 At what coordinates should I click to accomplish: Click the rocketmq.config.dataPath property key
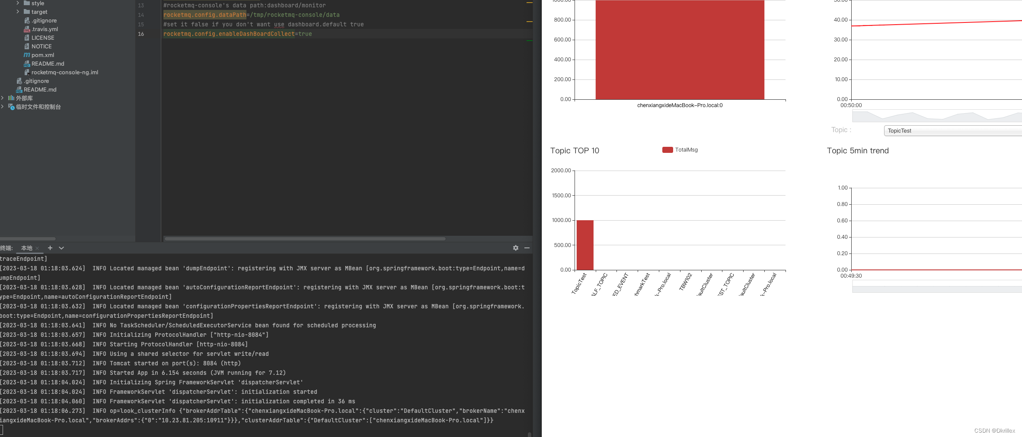(204, 15)
